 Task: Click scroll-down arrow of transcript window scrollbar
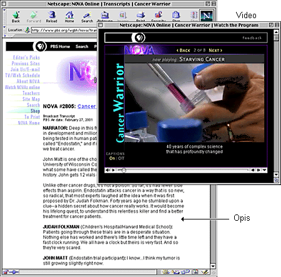pyautogui.click(x=213, y=266)
